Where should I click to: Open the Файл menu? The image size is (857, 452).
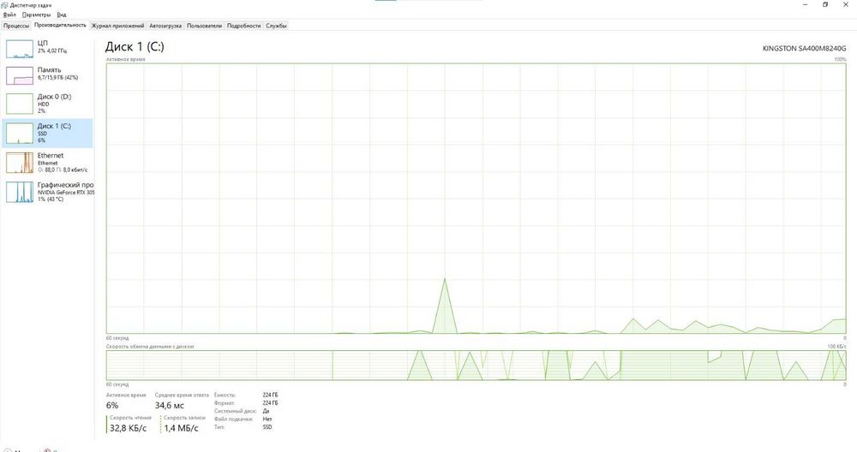pos(9,15)
